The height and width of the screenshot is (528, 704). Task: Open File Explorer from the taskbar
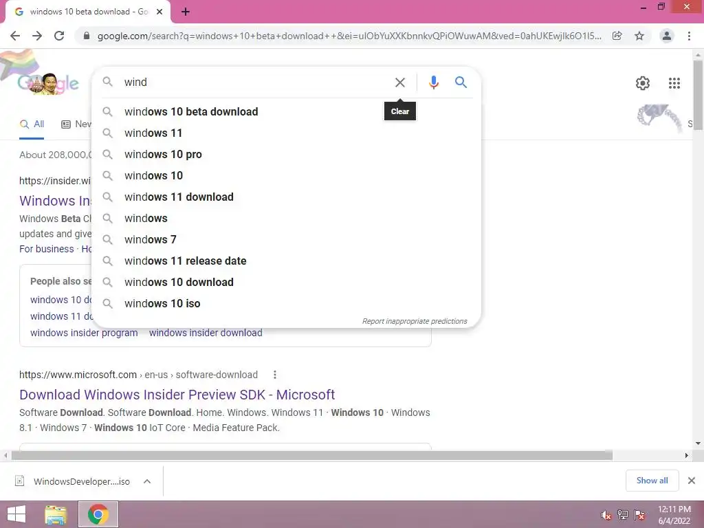[56, 514]
